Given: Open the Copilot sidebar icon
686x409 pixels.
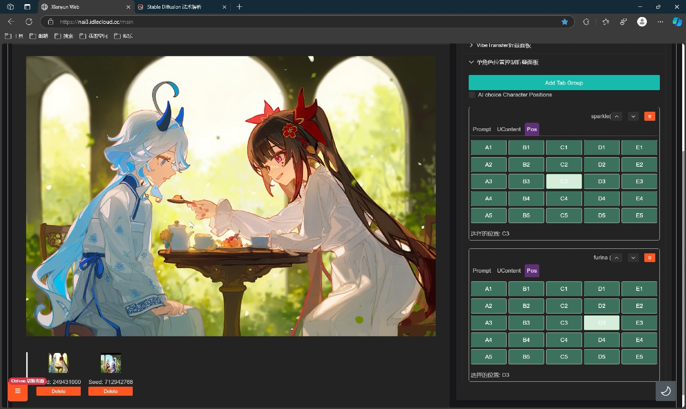Looking at the screenshot, I should click(677, 22).
